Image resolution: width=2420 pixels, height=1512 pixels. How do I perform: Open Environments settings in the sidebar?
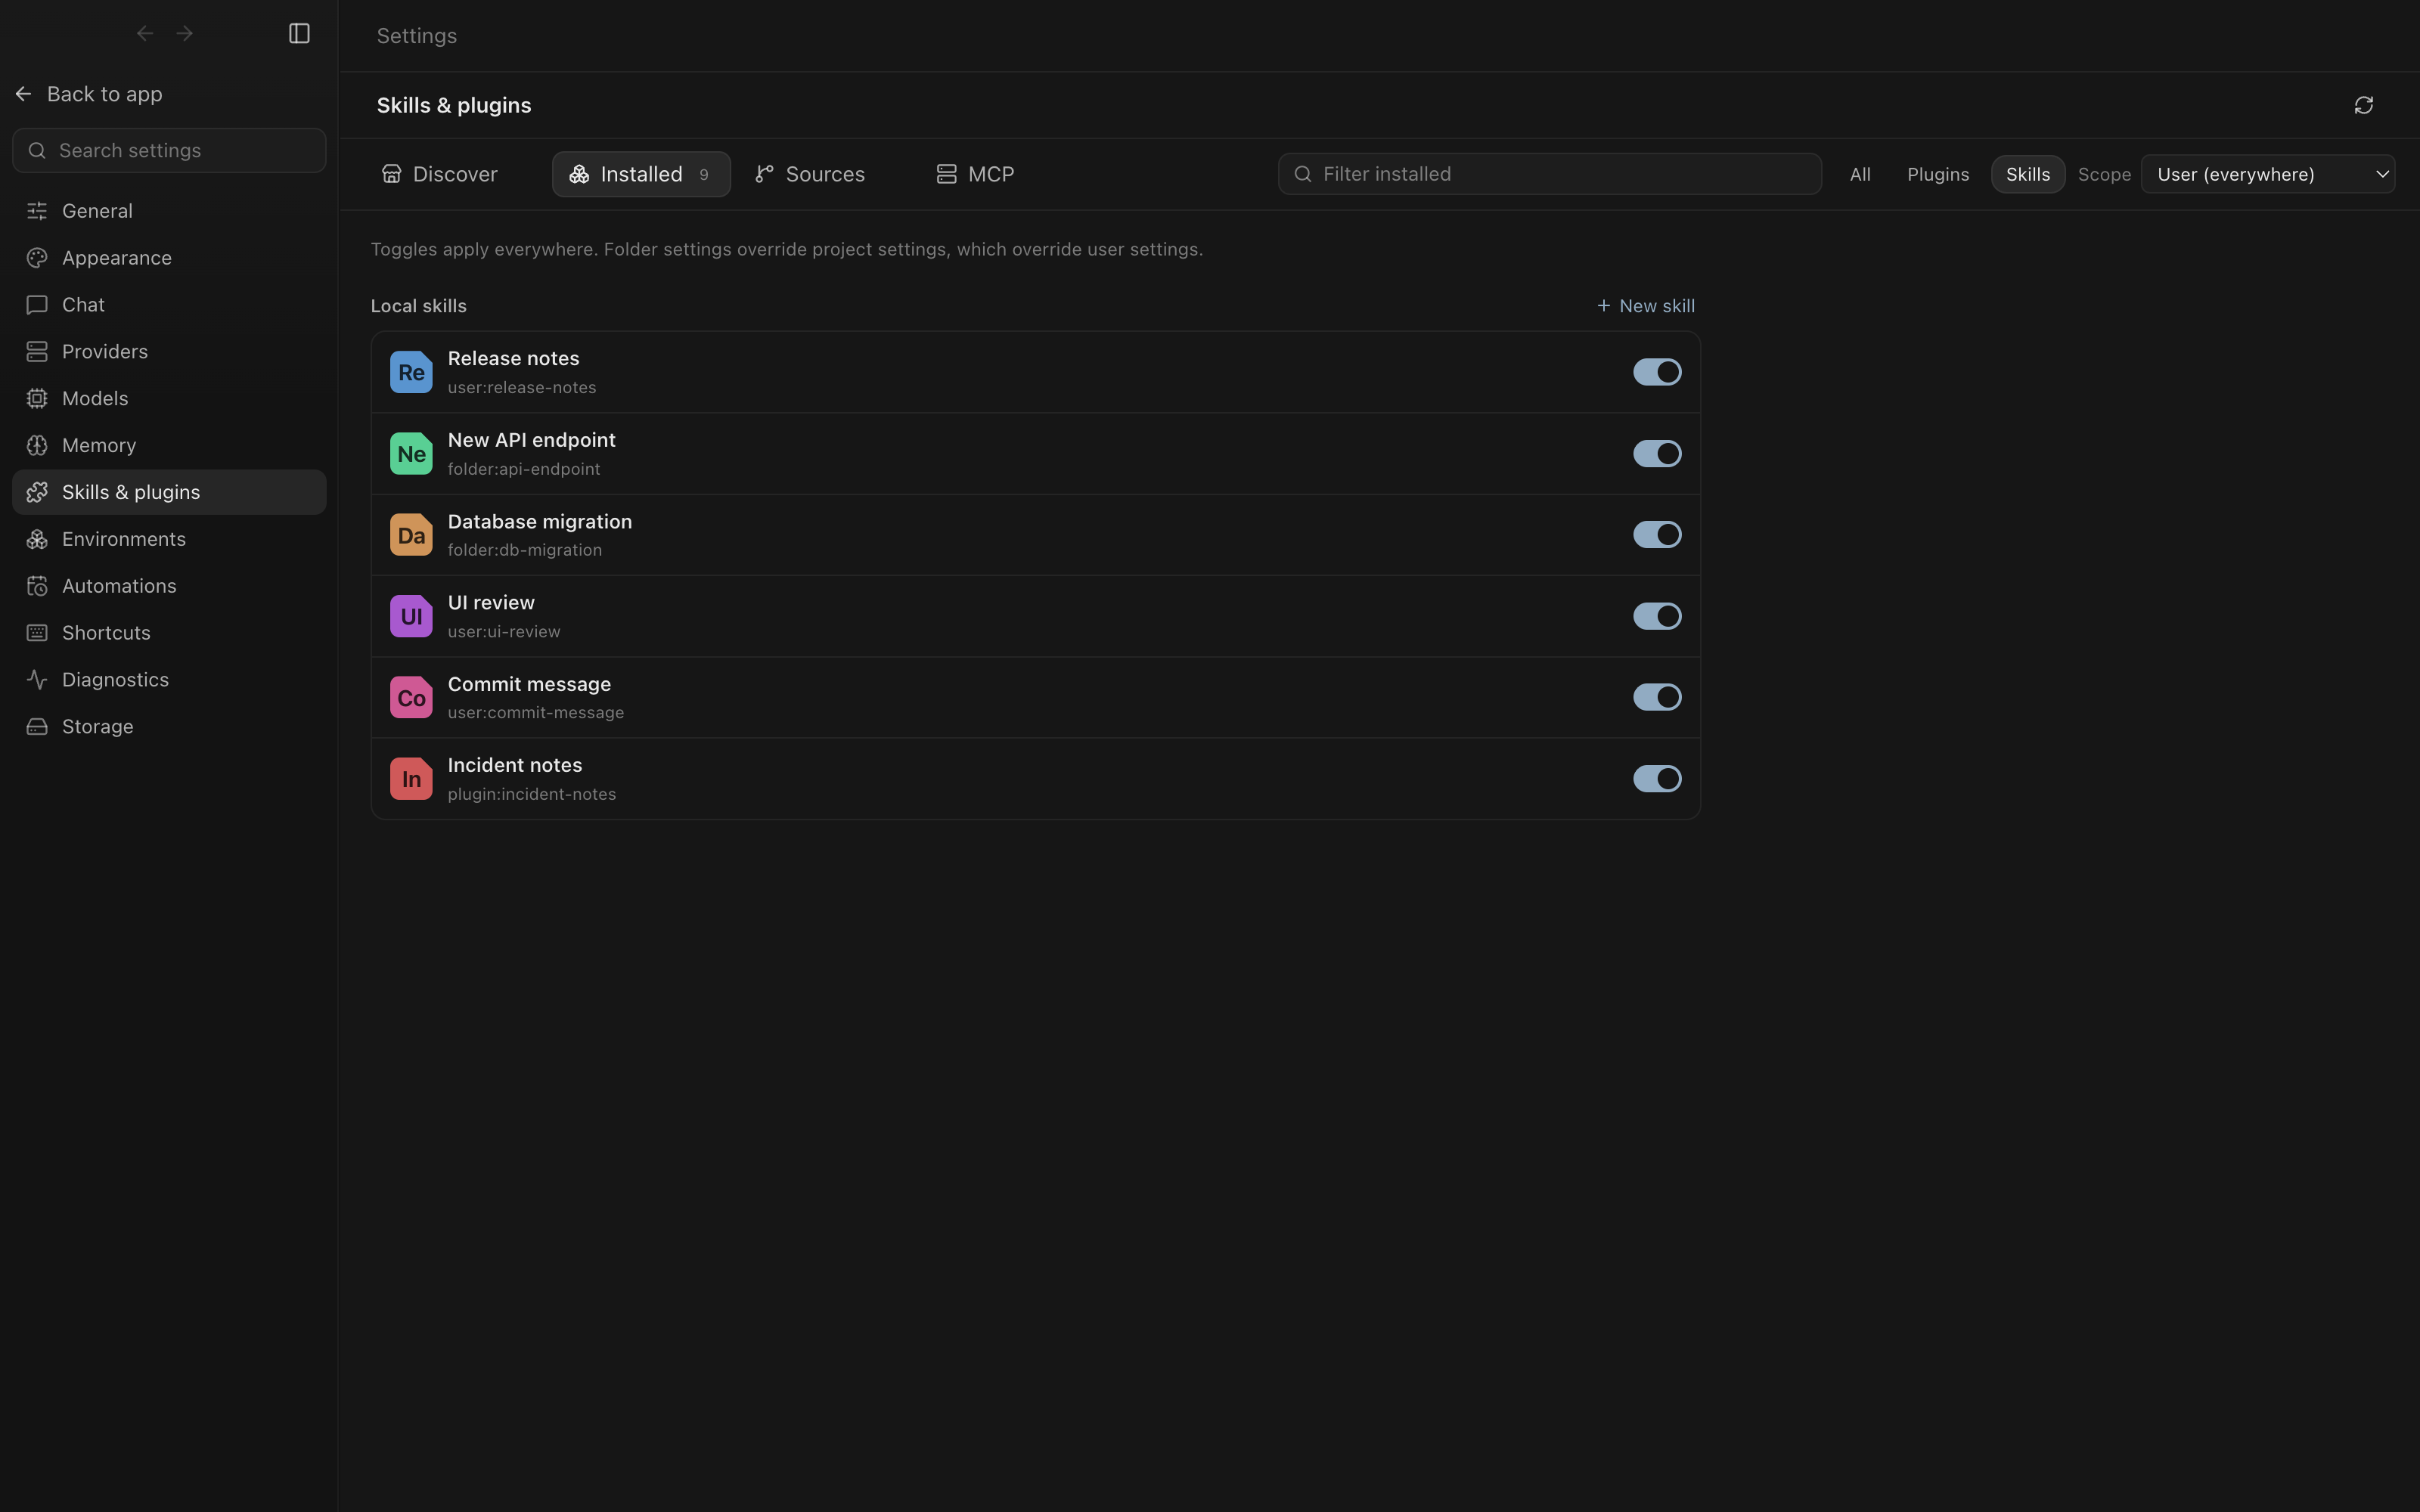(169, 539)
